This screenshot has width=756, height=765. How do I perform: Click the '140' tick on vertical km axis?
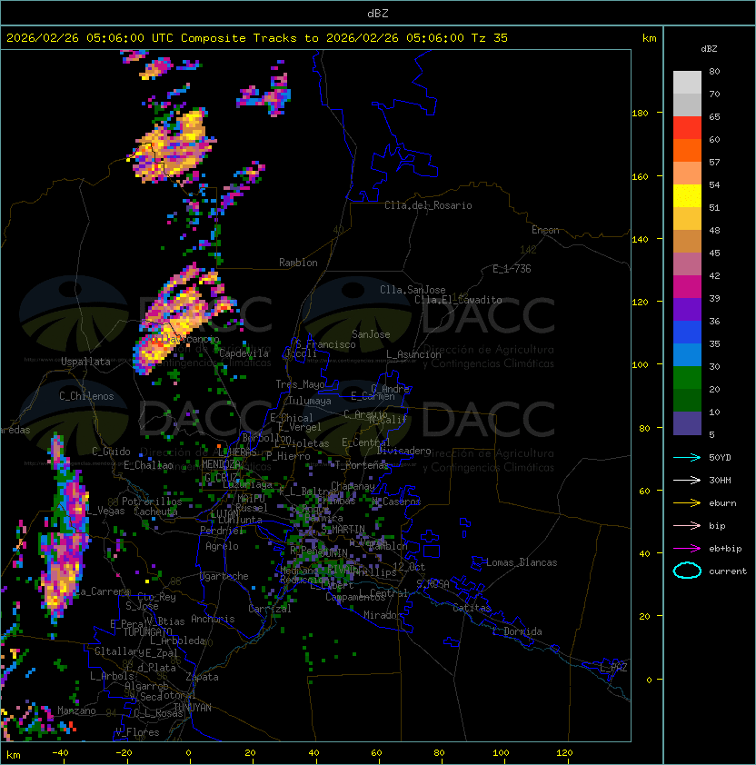click(x=640, y=240)
